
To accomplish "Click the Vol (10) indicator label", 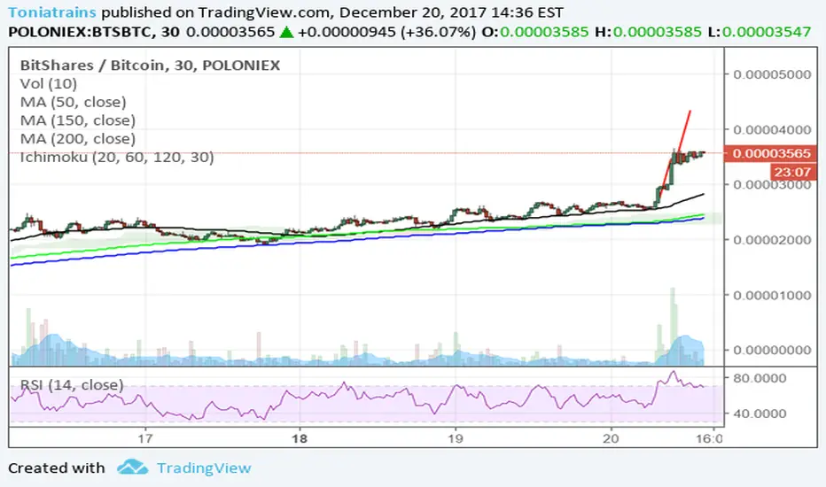I will [49, 84].
